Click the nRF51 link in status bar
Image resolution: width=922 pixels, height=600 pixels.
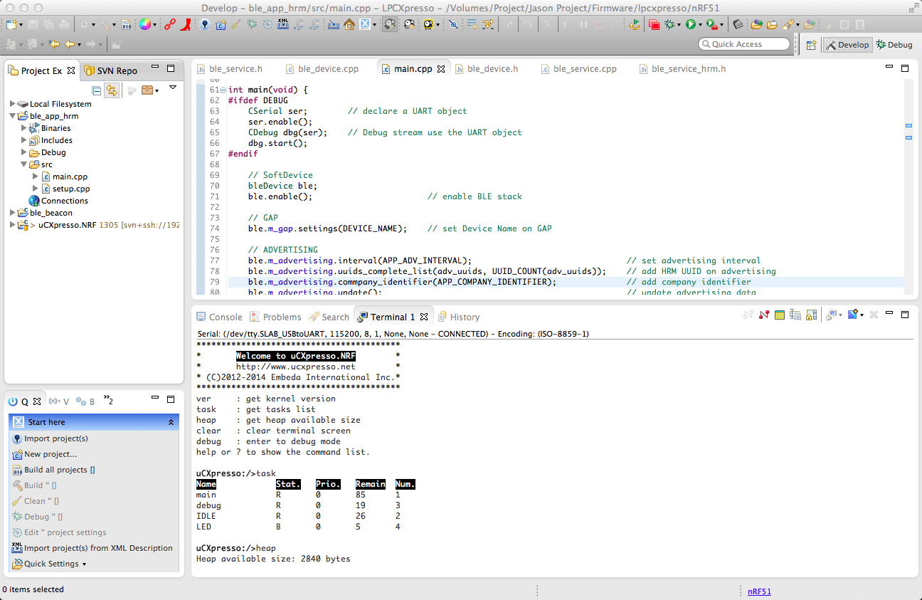(759, 591)
